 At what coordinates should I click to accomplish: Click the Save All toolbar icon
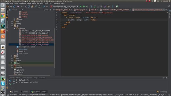coord(11,7)
